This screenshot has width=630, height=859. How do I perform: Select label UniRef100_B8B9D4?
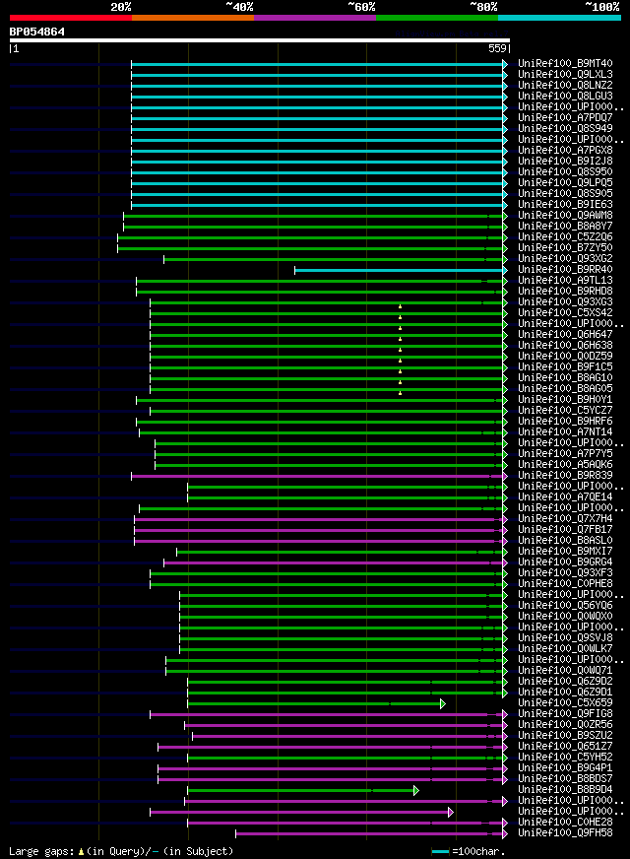coord(565,789)
